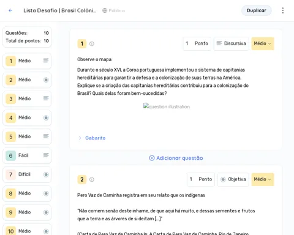Open Médio difficulty dropdown on question 1
Image resolution: width=294 pixels, height=235 pixels.
coord(263,43)
